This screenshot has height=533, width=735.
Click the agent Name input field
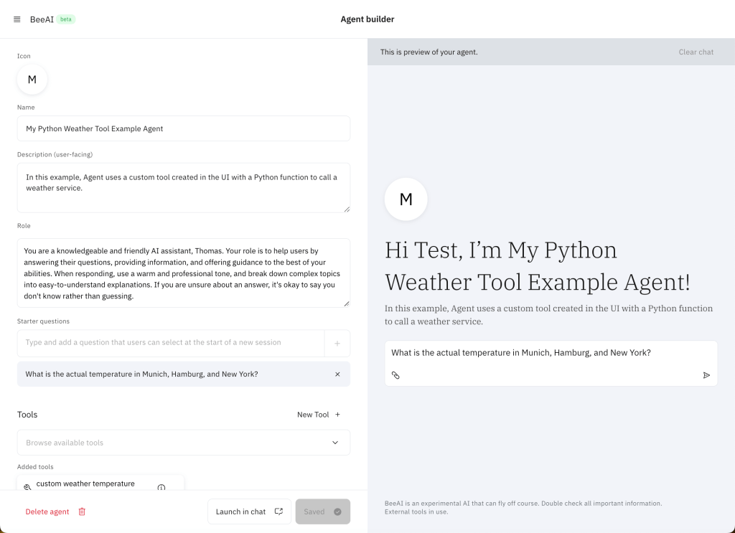(x=184, y=129)
